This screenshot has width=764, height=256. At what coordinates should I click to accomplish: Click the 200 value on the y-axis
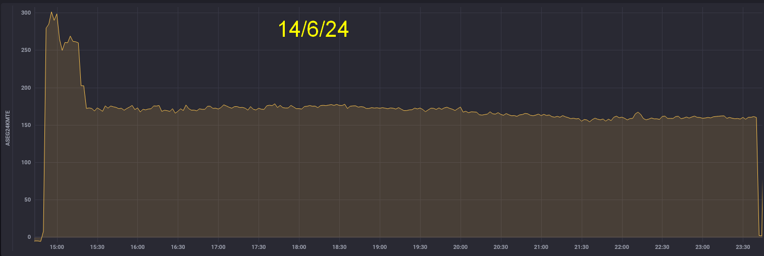coord(26,88)
